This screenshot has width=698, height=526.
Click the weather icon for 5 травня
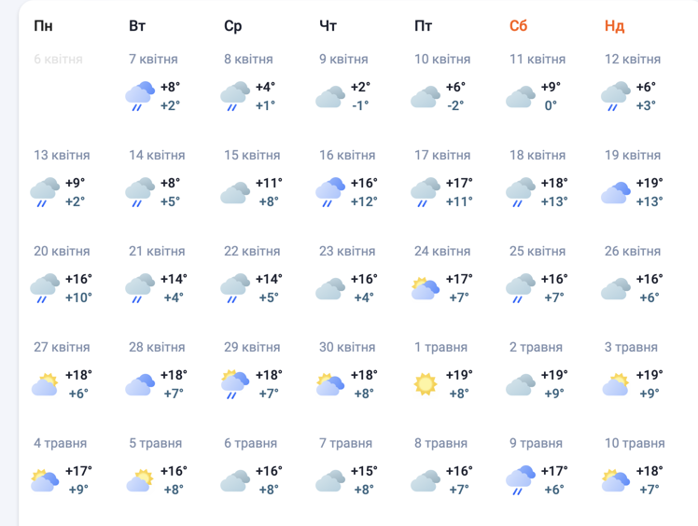point(140,480)
